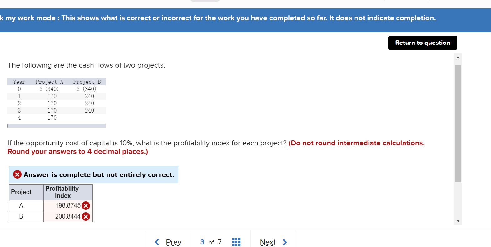Image resolution: width=491 pixels, height=247 pixels.
Task: Click the red X beside Project A's answer
Action: [86, 205]
